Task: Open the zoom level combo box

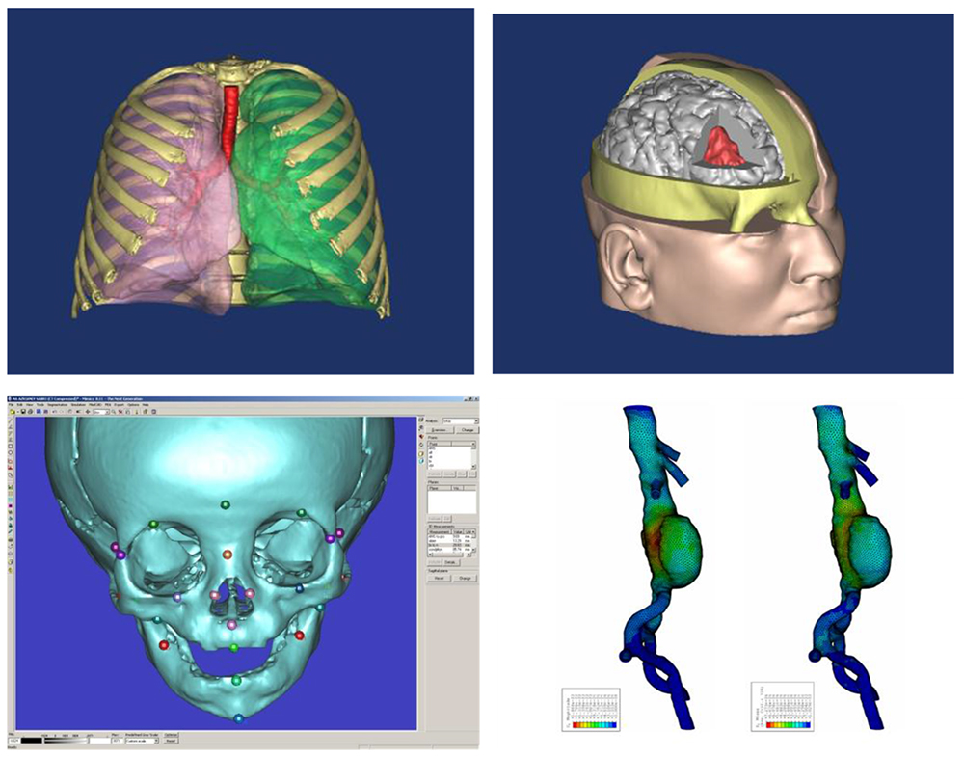Action: pyautogui.click(x=104, y=412)
